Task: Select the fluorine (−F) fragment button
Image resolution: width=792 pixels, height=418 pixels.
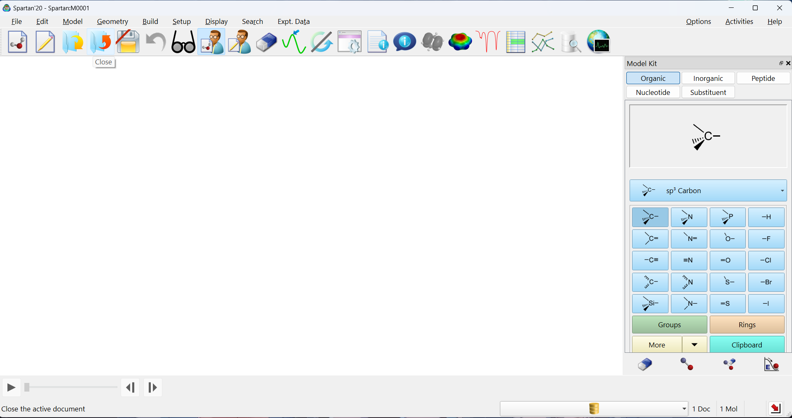Action: [x=766, y=239]
